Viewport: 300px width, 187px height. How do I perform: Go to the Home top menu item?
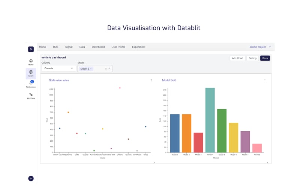coord(42,47)
